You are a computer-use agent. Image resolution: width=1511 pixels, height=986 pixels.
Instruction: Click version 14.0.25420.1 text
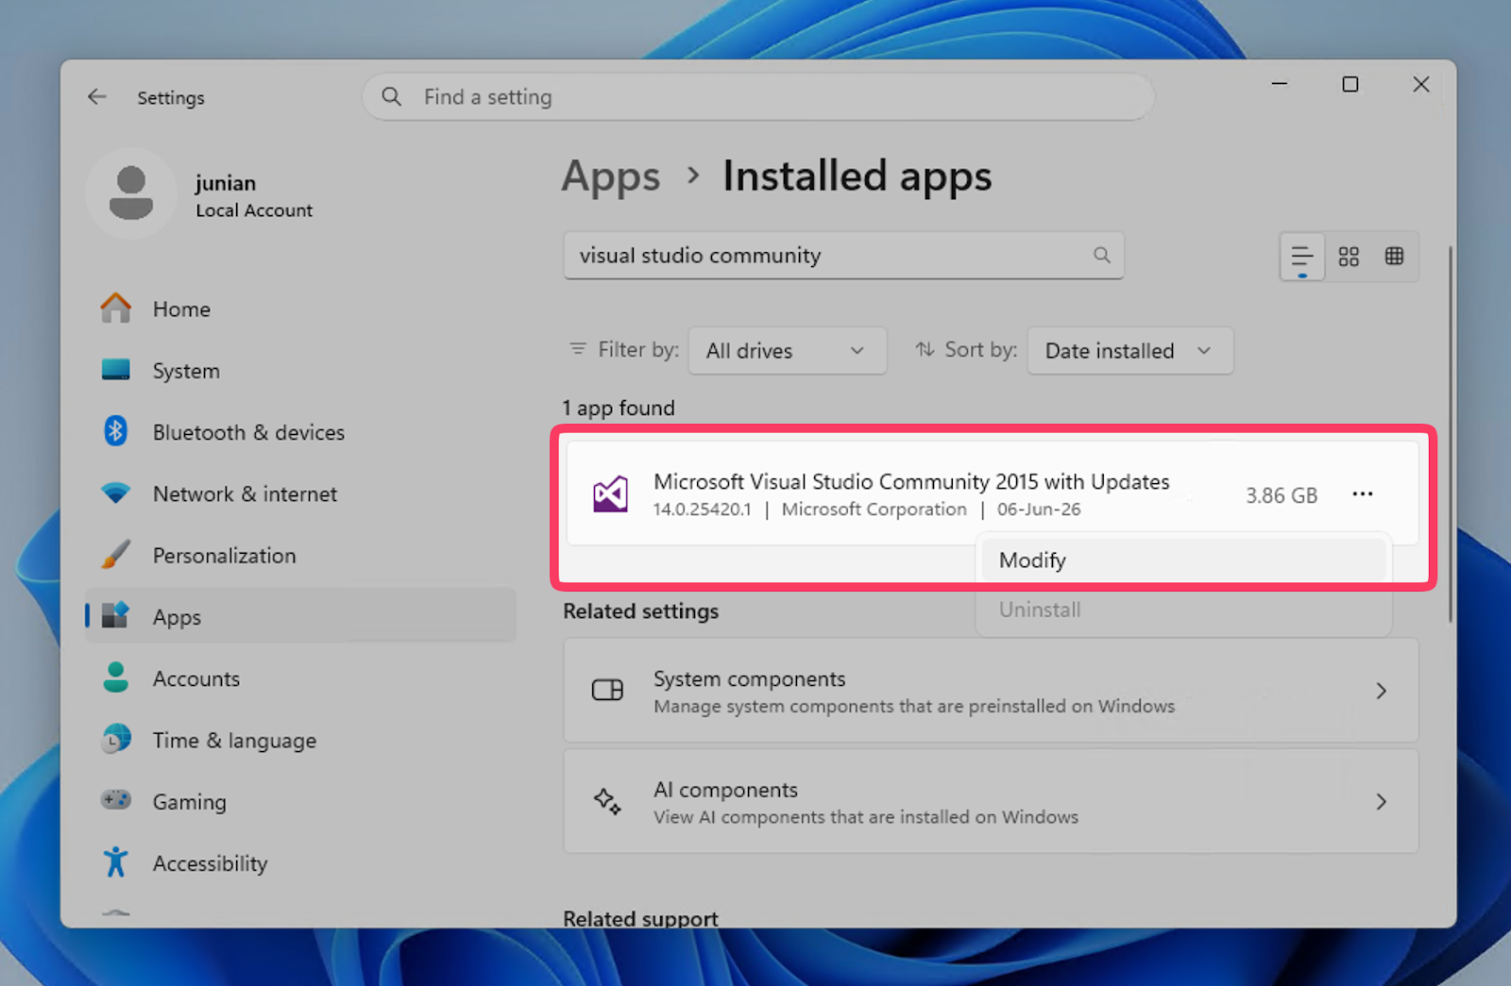[x=703, y=510]
